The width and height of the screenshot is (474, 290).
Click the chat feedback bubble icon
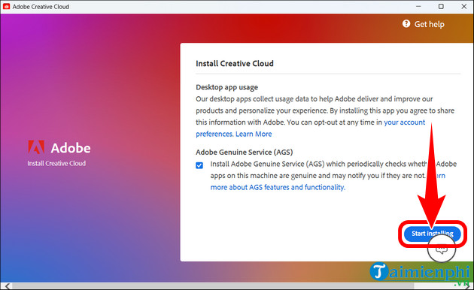pyautogui.click(x=442, y=249)
